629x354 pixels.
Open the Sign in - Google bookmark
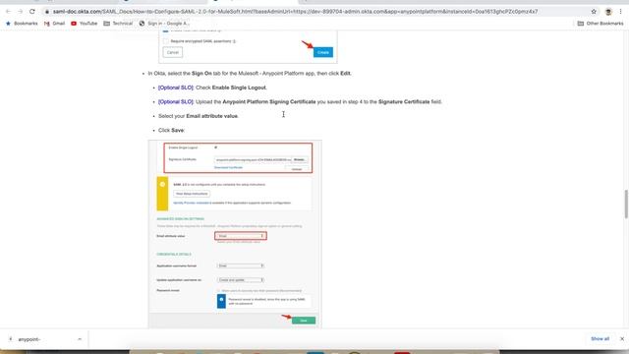pyautogui.click(x=164, y=24)
